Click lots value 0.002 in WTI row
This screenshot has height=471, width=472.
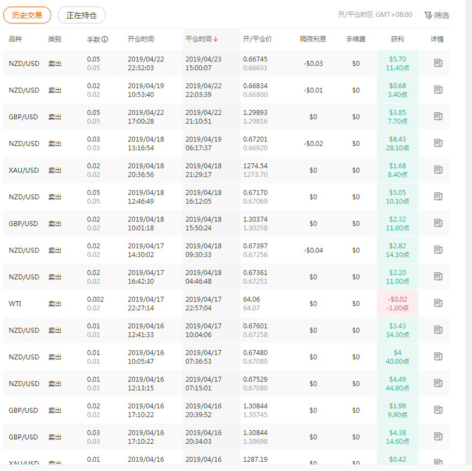tap(95, 299)
